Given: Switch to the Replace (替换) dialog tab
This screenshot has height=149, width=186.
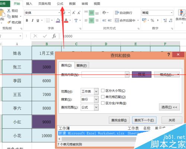Looking at the screenshot, I should [x=82, y=65].
